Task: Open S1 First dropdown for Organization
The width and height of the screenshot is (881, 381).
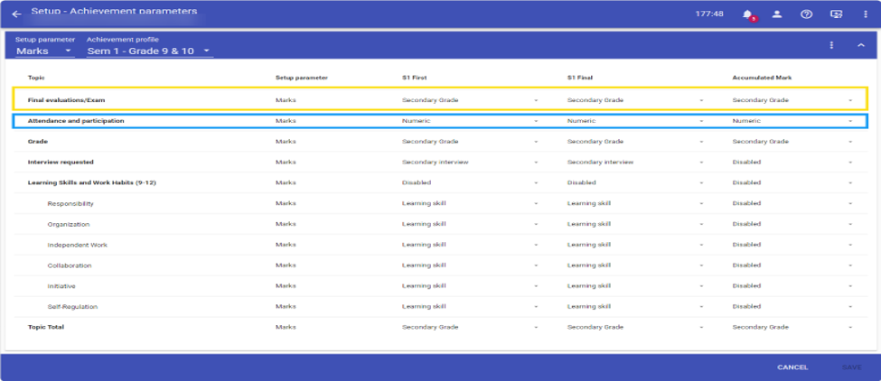Action: pyautogui.click(x=470, y=225)
